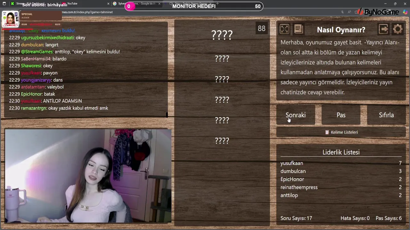Click the Kelime Listeleri clipboard icon
This screenshot has height=230, width=410.
pyautogui.click(x=327, y=132)
